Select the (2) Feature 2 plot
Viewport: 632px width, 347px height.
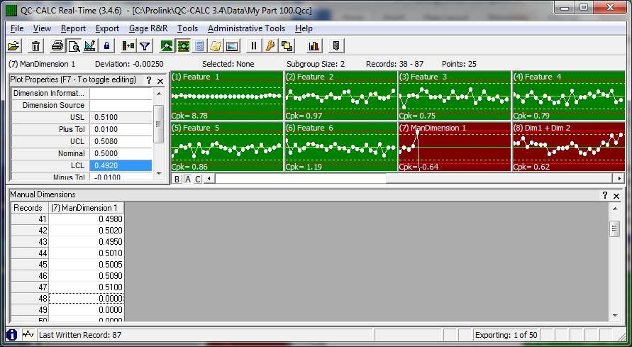[x=341, y=96]
